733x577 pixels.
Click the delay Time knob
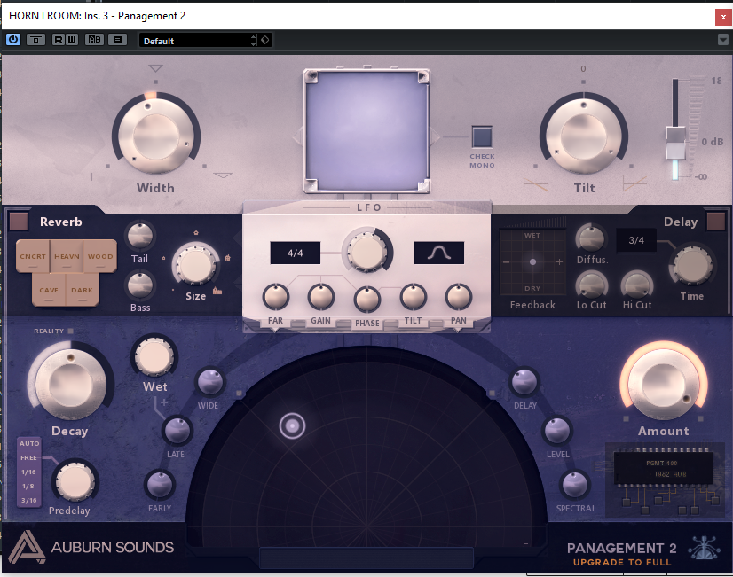pos(692,265)
